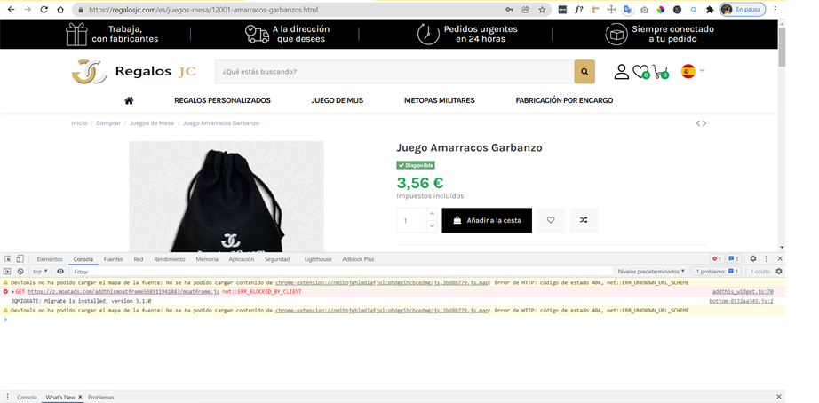The image size is (819, 403).
Task: Increase the product quantity with up arrow
Action: tap(432, 214)
